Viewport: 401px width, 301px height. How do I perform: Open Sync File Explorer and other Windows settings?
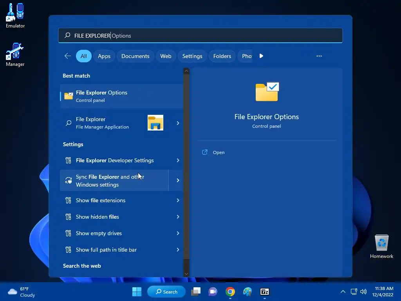click(114, 180)
